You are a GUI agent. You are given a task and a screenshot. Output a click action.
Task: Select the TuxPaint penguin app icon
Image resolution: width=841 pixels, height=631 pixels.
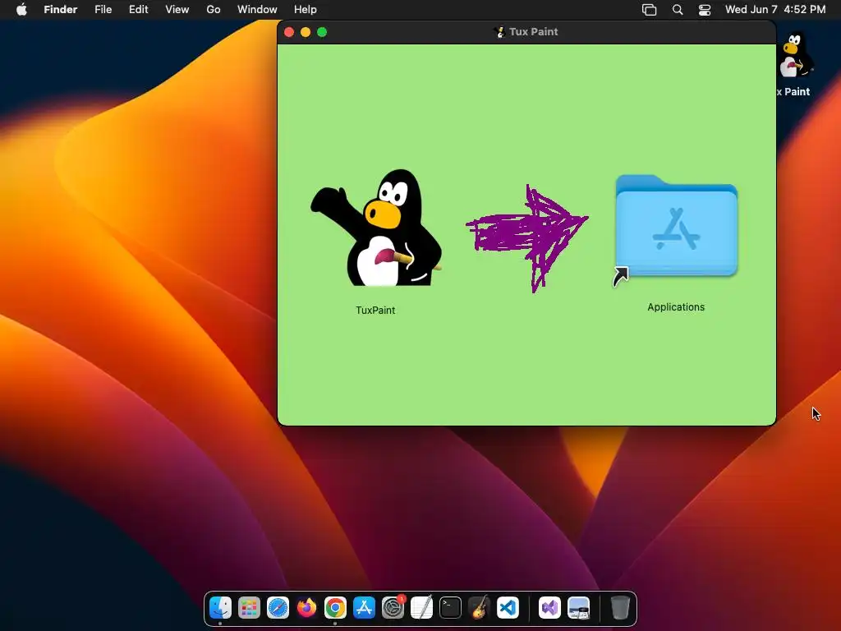pos(376,228)
